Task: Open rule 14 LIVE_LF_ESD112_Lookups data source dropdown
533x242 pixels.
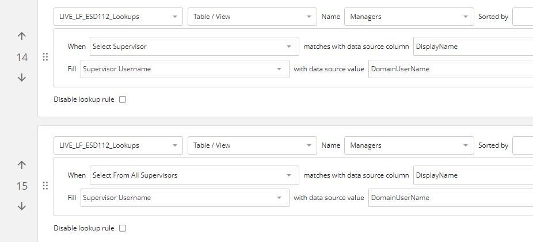Action: pos(118,17)
